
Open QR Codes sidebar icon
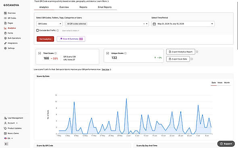click(x=5, y=18)
